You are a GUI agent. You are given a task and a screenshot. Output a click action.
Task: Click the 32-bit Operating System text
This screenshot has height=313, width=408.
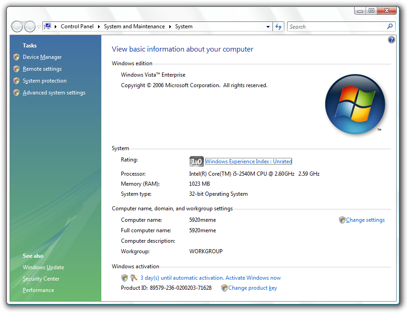[x=218, y=194]
